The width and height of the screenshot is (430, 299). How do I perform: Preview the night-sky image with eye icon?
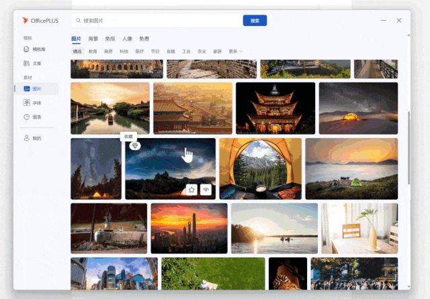tap(206, 190)
